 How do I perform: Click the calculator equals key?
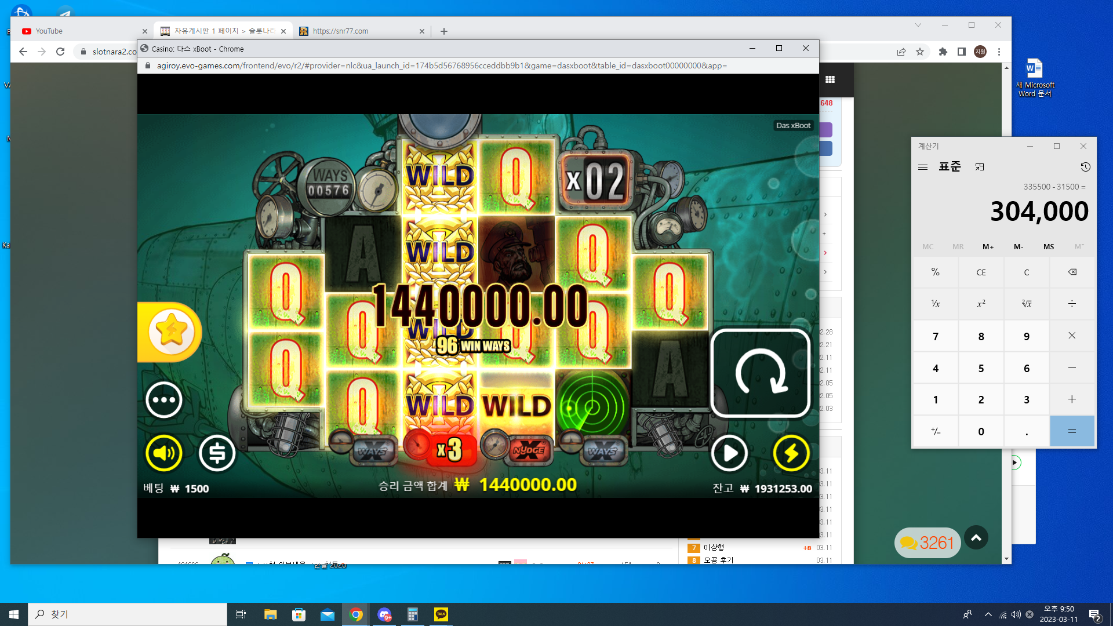coord(1072,431)
